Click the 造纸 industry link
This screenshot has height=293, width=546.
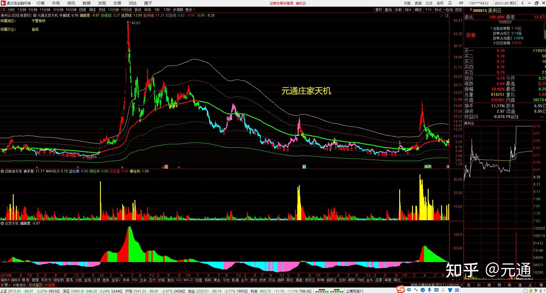(x=35, y=29)
